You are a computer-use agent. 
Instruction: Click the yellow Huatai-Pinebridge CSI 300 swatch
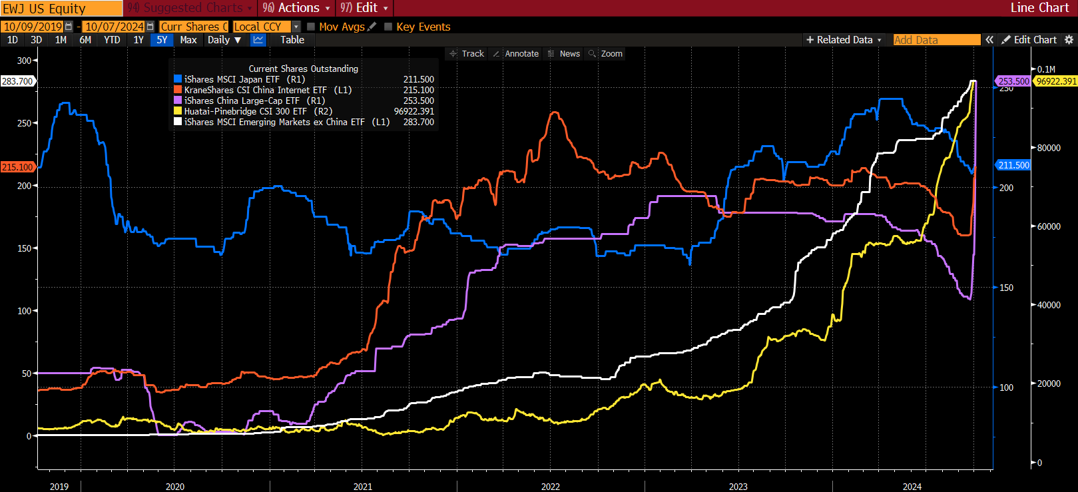click(x=178, y=111)
